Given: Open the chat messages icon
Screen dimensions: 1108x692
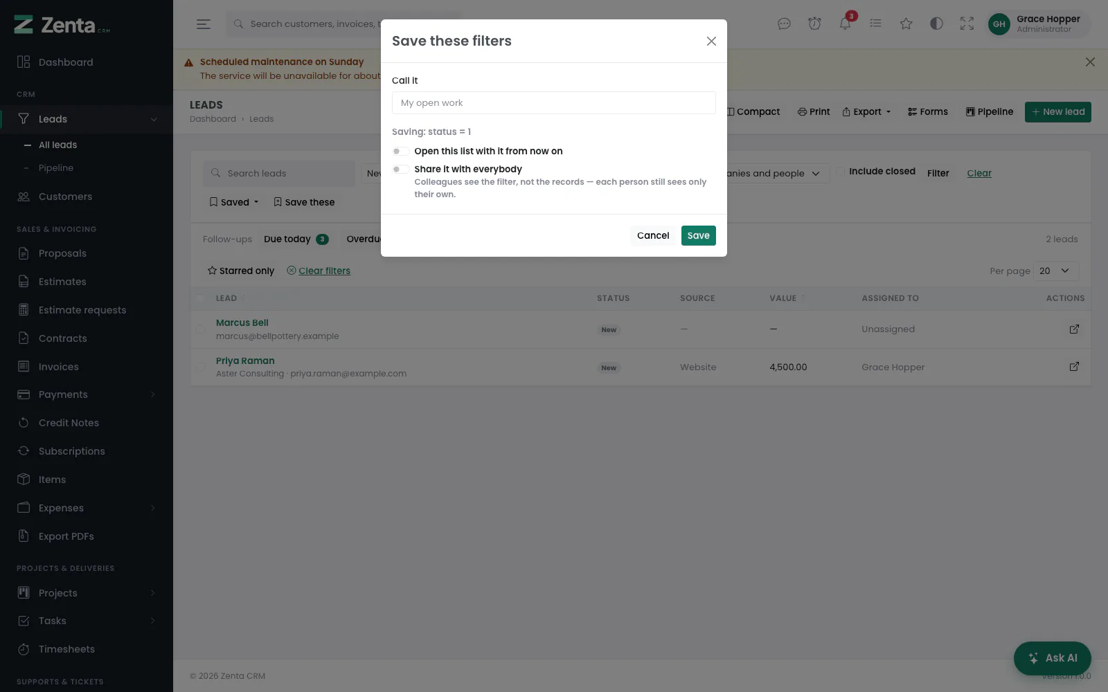Looking at the screenshot, I should 784,24.
